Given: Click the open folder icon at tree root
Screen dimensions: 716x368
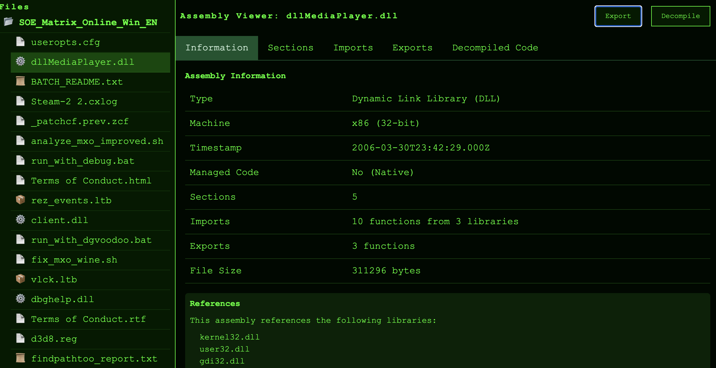Looking at the screenshot, I should click(x=8, y=22).
